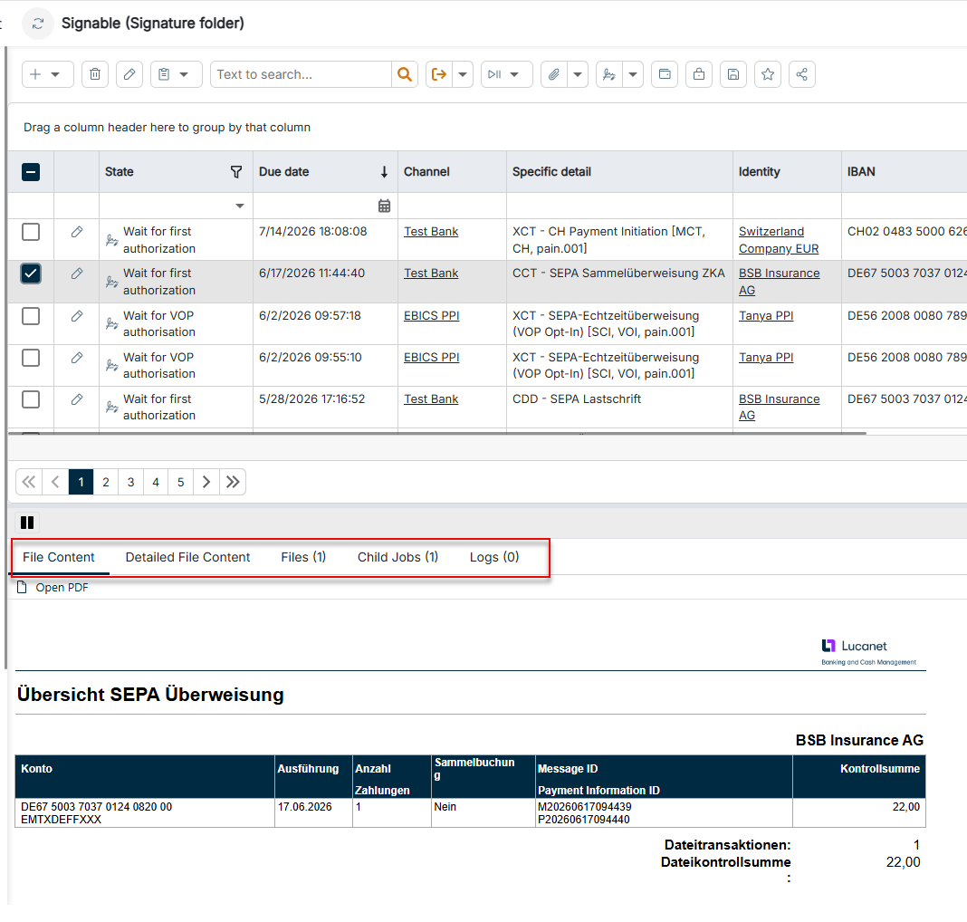The height and width of the screenshot is (922, 967).
Task: Open the Child Jobs (1) tab
Action: (x=397, y=558)
